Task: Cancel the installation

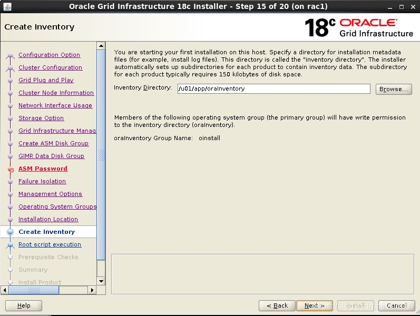Action: [x=397, y=305]
